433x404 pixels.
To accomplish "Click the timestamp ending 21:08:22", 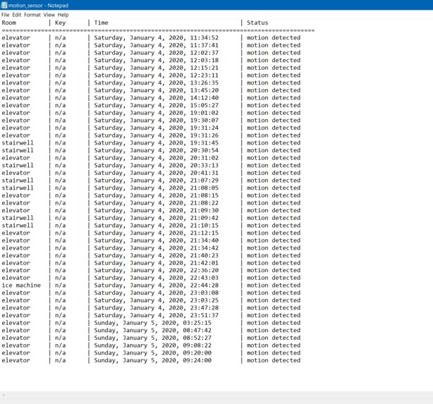I will (157, 203).
